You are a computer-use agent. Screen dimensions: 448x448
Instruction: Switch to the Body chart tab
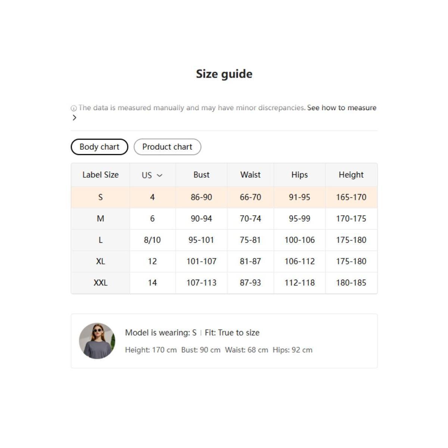click(x=99, y=147)
